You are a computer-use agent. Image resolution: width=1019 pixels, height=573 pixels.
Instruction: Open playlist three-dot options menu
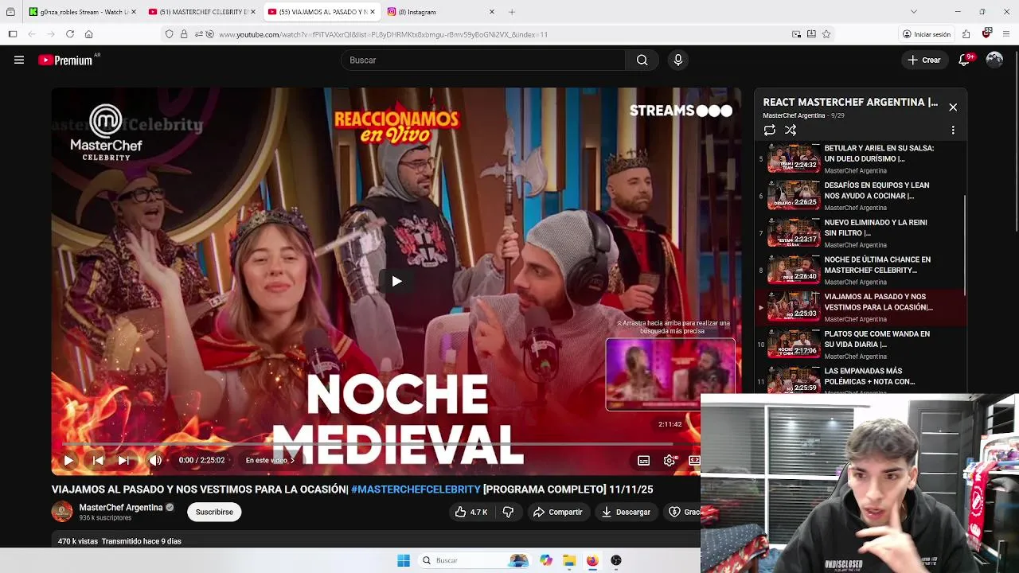[953, 130]
